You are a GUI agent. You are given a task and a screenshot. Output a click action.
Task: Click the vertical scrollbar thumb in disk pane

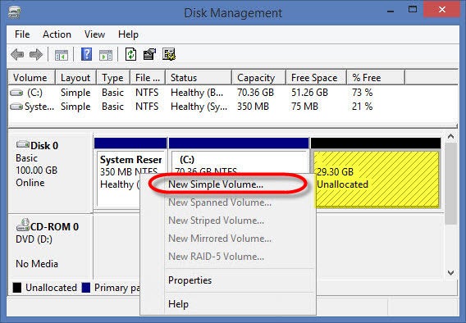coord(451,184)
